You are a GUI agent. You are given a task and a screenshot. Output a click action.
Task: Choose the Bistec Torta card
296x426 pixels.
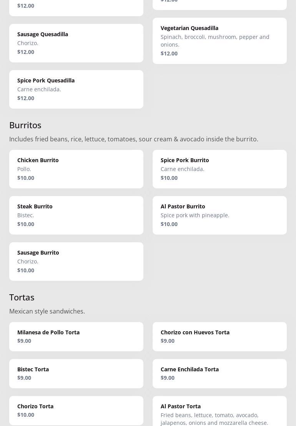tap(76, 374)
